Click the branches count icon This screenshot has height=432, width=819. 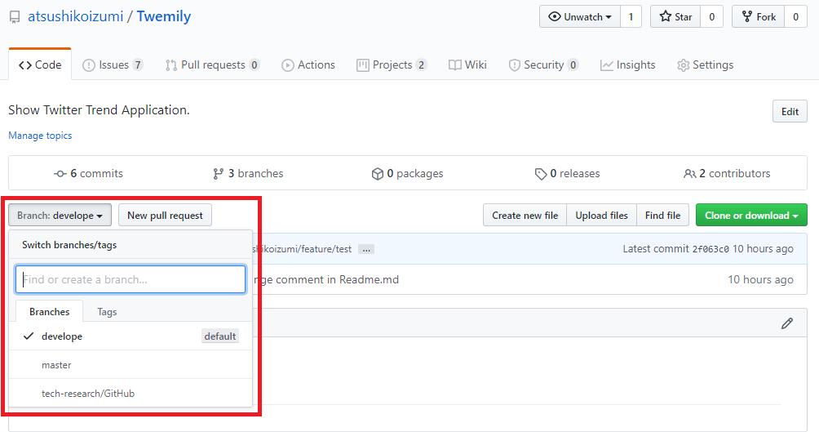point(218,174)
